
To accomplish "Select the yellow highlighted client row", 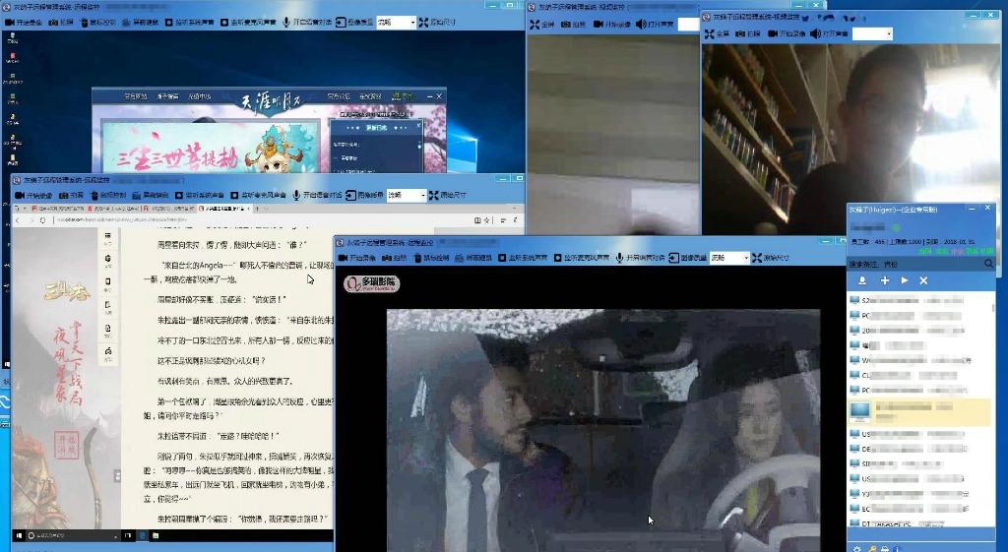I will [919, 412].
